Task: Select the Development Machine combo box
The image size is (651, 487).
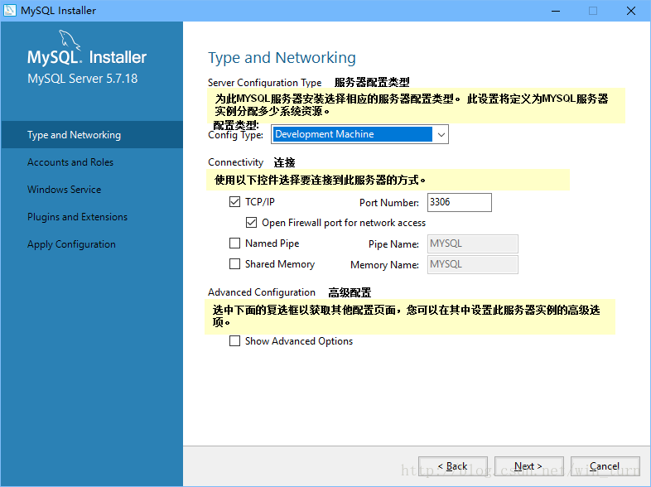Action: [352, 134]
